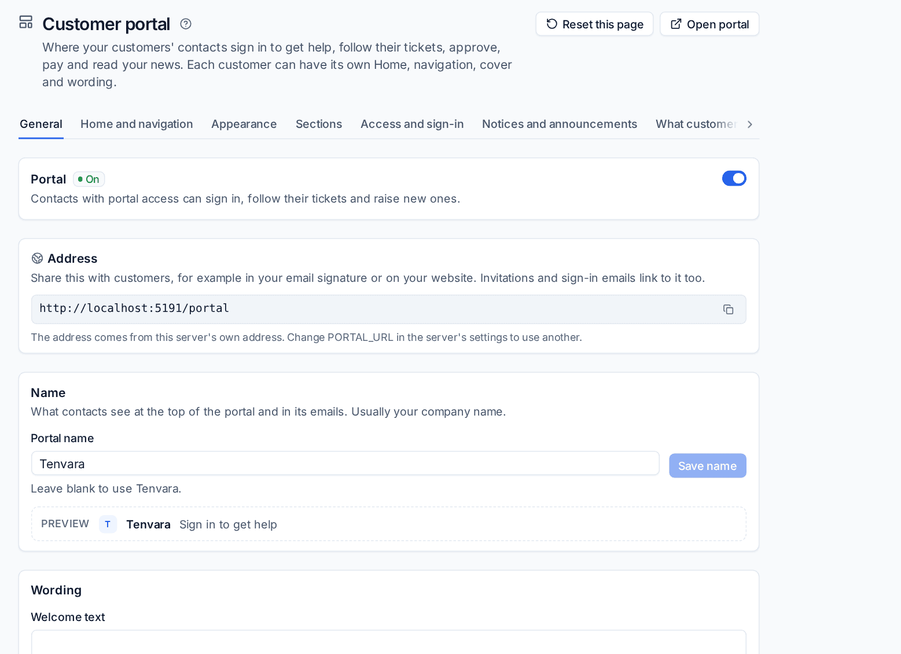The image size is (901, 654).
Task: Switch to the General tab
Action: [x=41, y=124]
